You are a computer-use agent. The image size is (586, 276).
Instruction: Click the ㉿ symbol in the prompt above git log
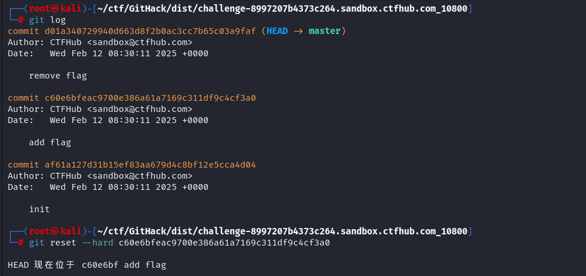55,8
